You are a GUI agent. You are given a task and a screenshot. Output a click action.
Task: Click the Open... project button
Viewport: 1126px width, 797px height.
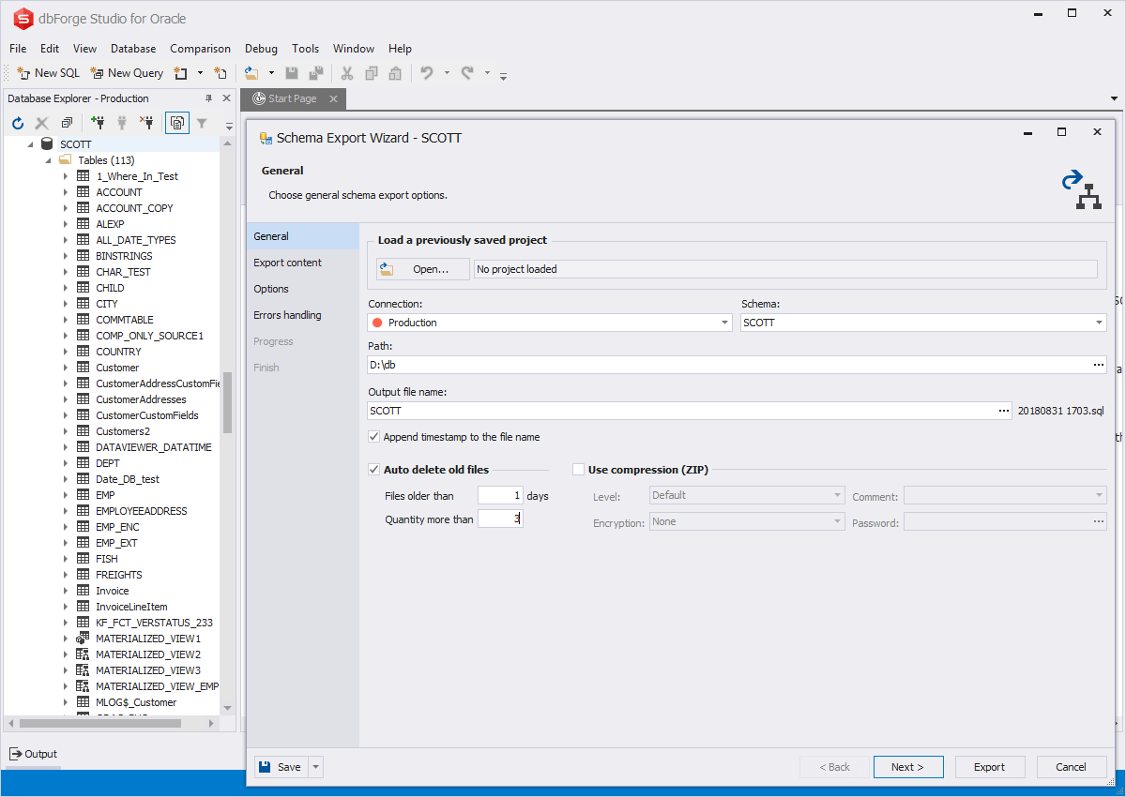[x=423, y=269]
